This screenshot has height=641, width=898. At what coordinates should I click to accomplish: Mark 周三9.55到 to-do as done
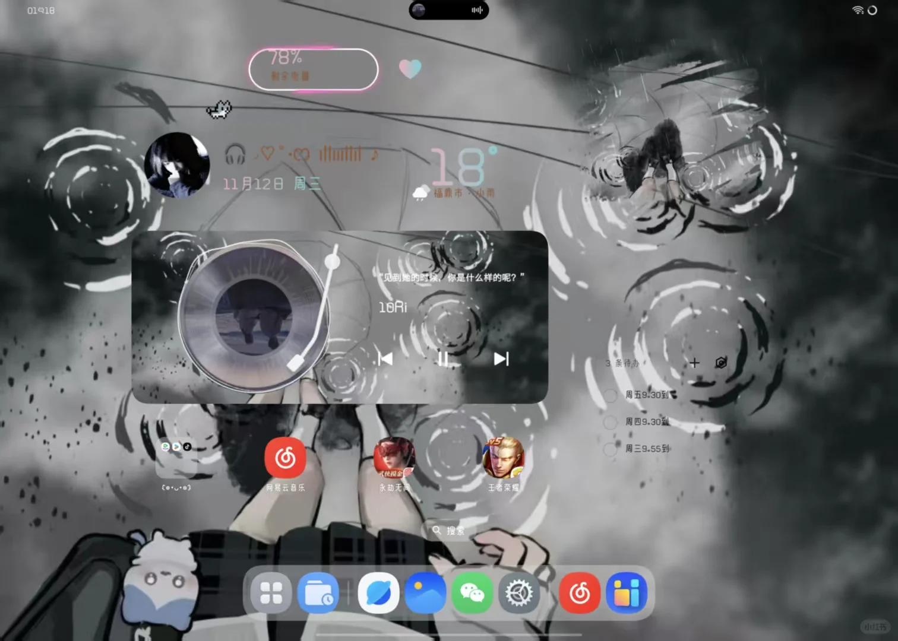(x=611, y=449)
